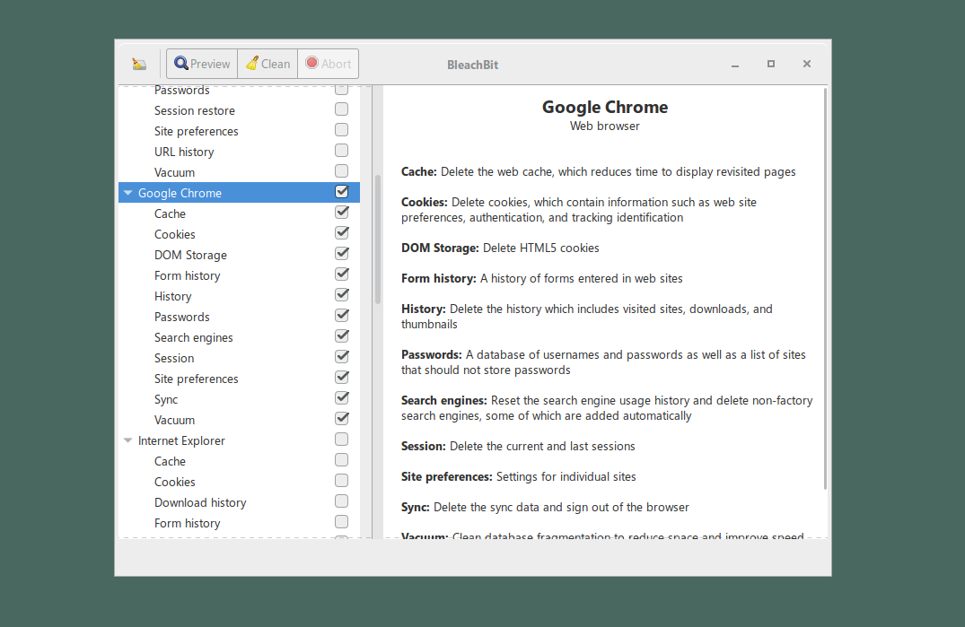Click the description pane scrollbar
Image resolution: width=965 pixels, height=627 pixels.
825,289
